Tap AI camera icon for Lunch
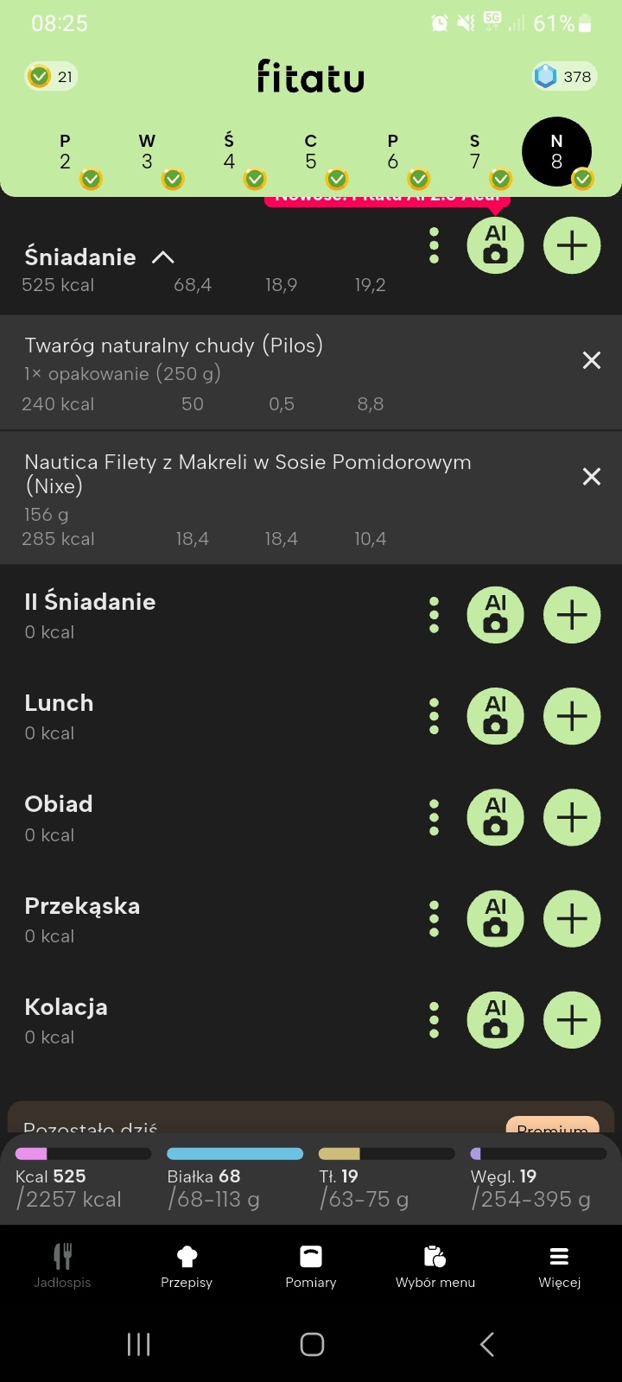 click(495, 716)
